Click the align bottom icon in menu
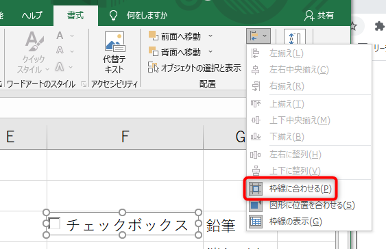Image resolution: width=386 pixels, height=249 pixels. tap(256, 137)
